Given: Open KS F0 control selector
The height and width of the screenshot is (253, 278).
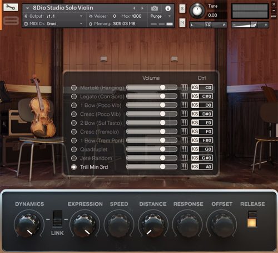Looking at the screenshot, I should click(x=202, y=132).
